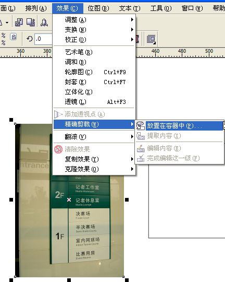The image size is (225, 282).
Task: Choose 立体化(X) menu entry
Action: (x=94, y=92)
